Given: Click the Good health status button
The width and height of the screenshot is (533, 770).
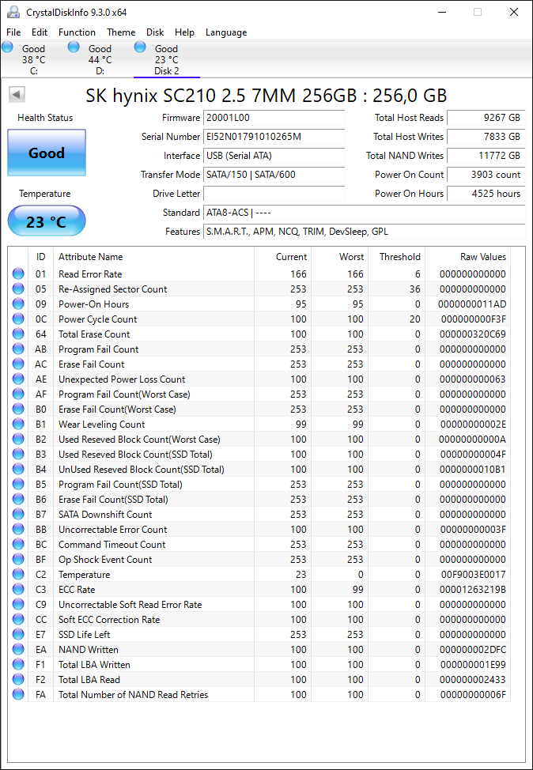Looking at the screenshot, I should click(47, 153).
